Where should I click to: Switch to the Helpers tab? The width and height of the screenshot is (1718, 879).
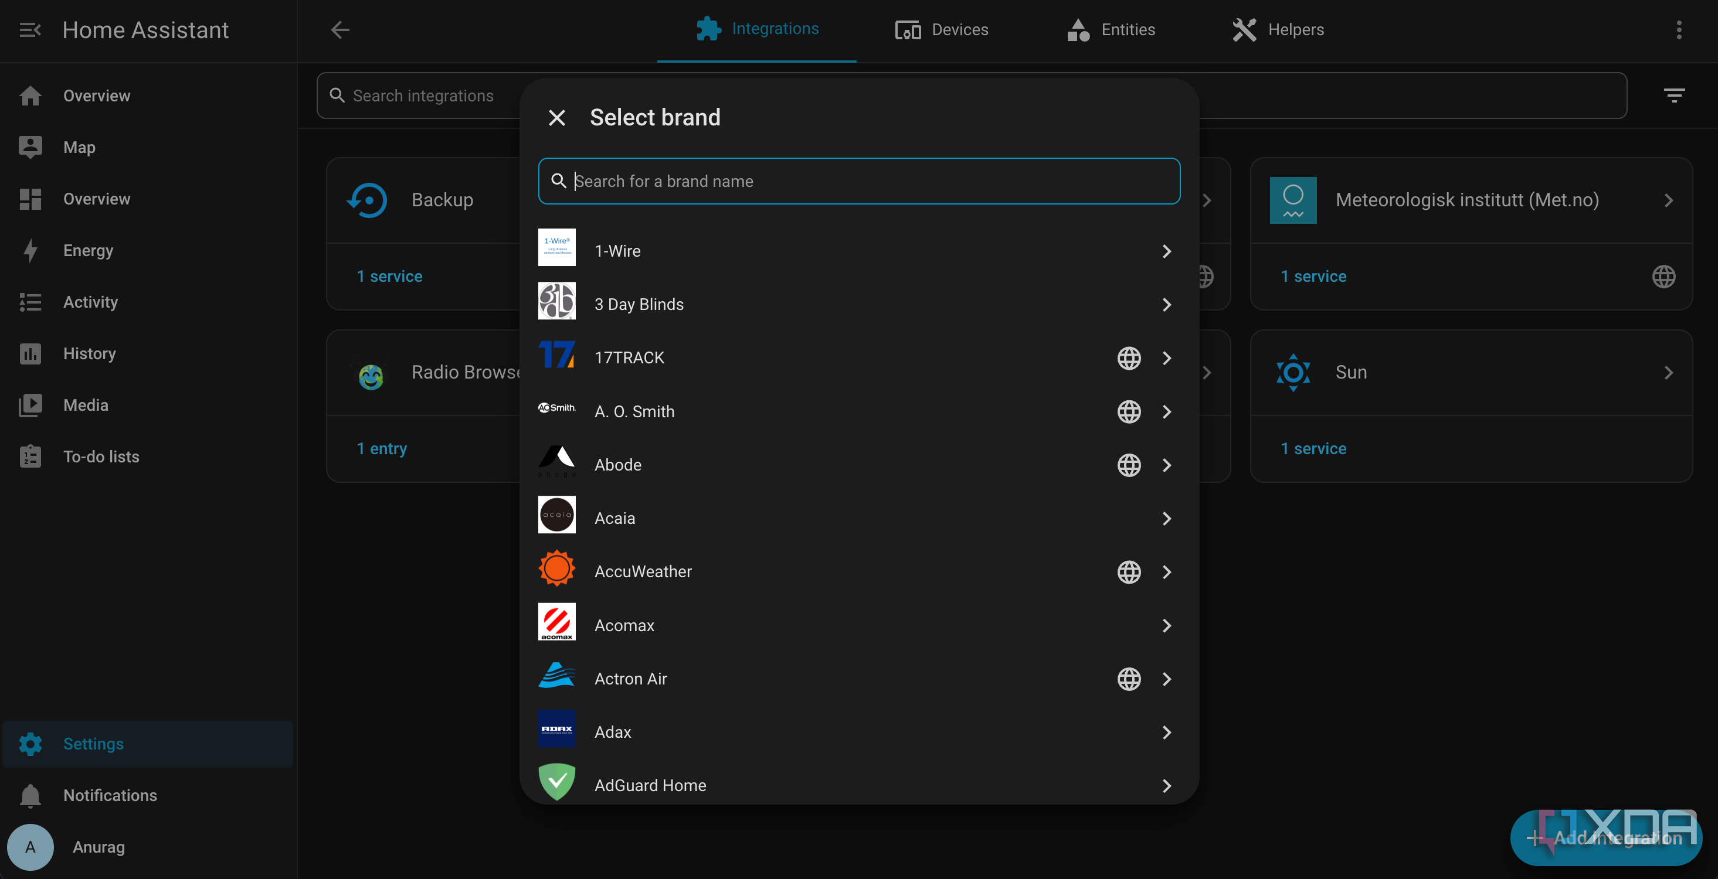[x=1278, y=30]
